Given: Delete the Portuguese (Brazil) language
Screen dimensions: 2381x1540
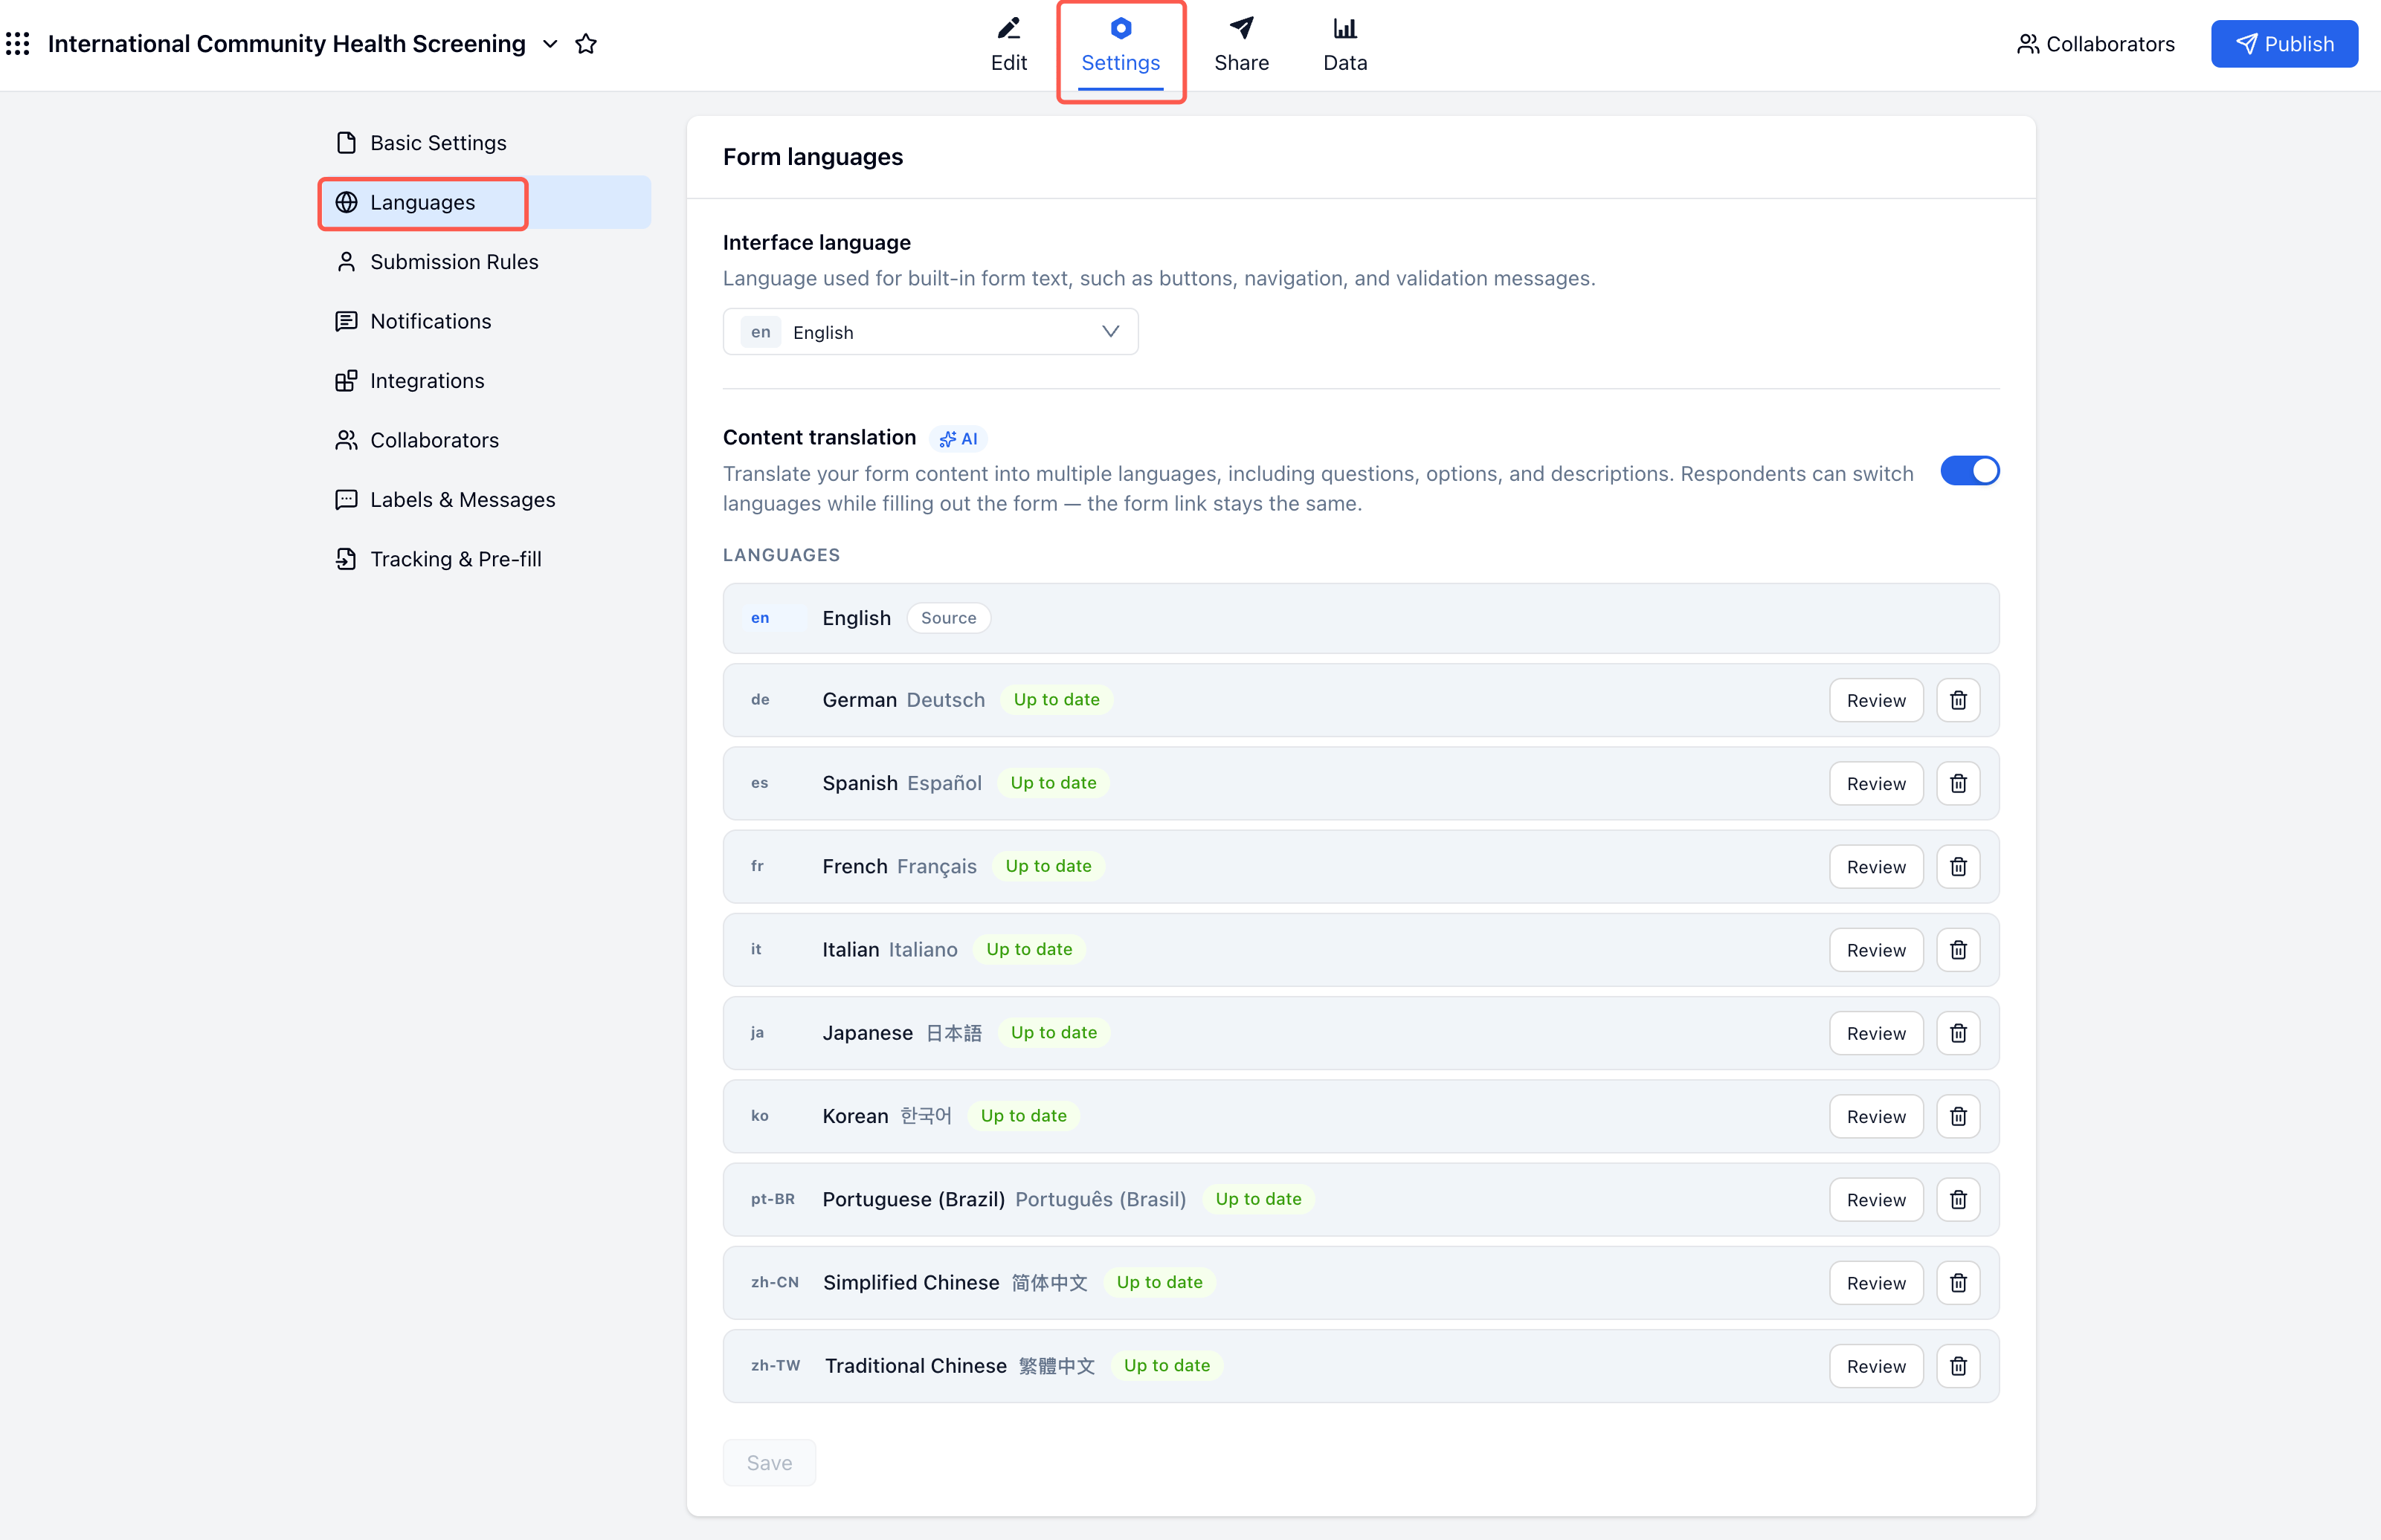Looking at the screenshot, I should click(1958, 1200).
